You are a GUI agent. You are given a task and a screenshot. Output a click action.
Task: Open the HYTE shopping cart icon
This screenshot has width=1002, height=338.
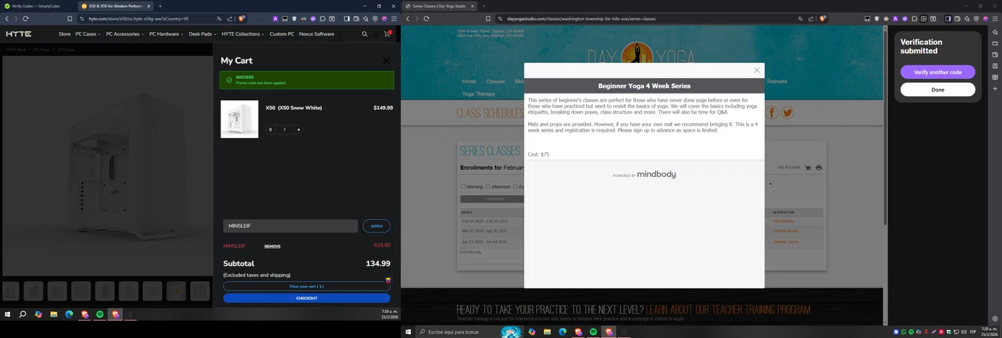(387, 34)
